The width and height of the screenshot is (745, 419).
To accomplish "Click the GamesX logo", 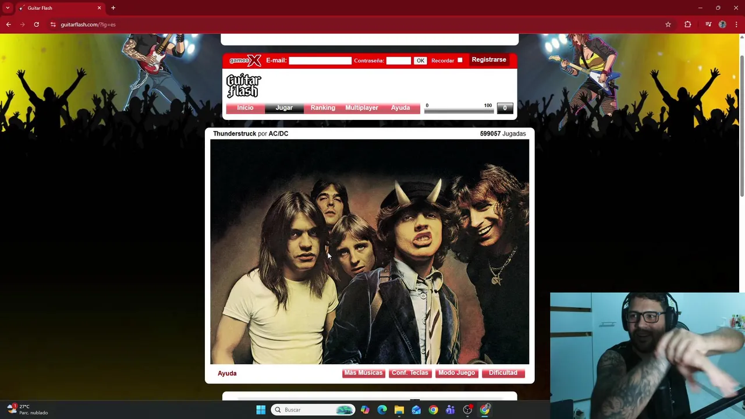I will coord(245,61).
